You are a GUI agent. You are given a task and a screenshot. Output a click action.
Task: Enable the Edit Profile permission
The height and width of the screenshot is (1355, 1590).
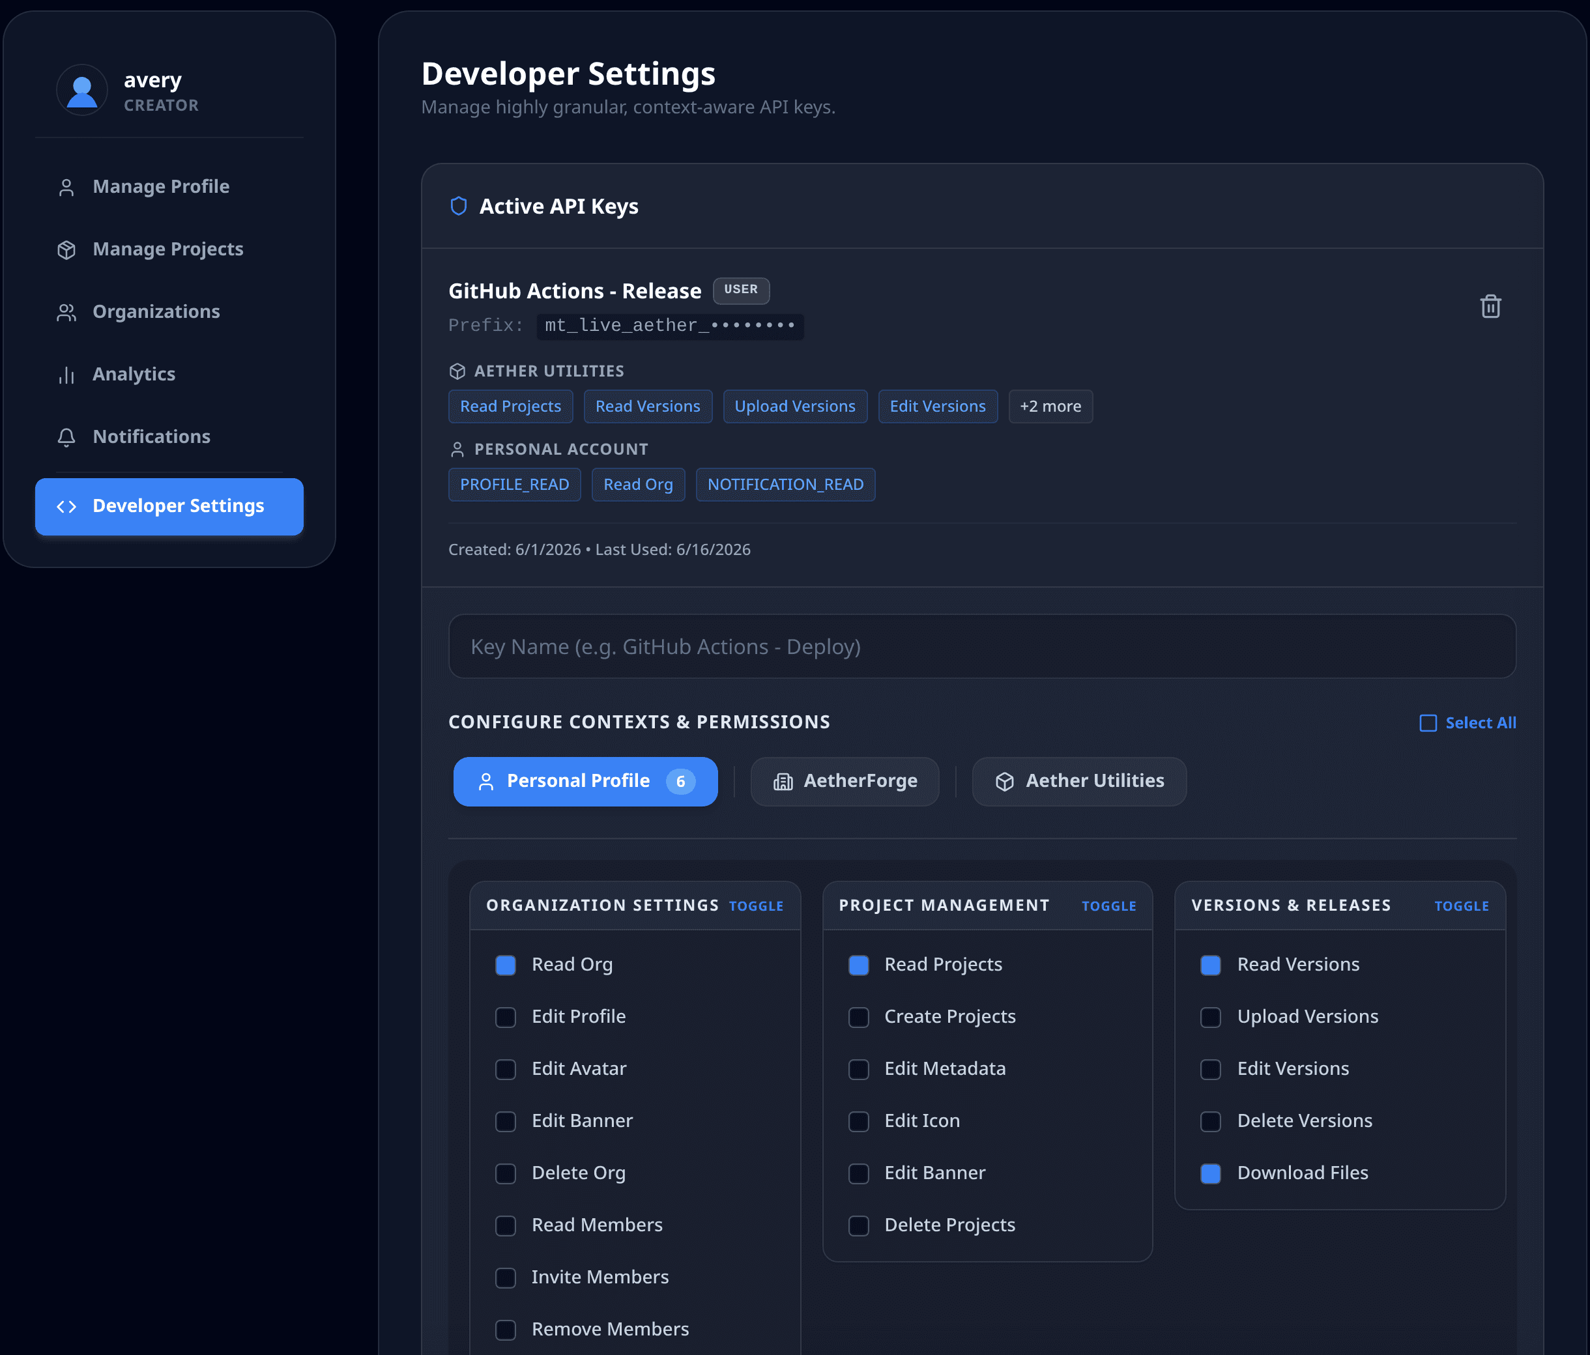click(x=506, y=1017)
